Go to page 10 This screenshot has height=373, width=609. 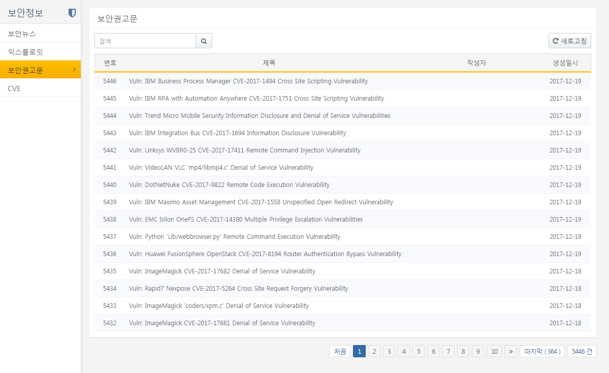494,351
